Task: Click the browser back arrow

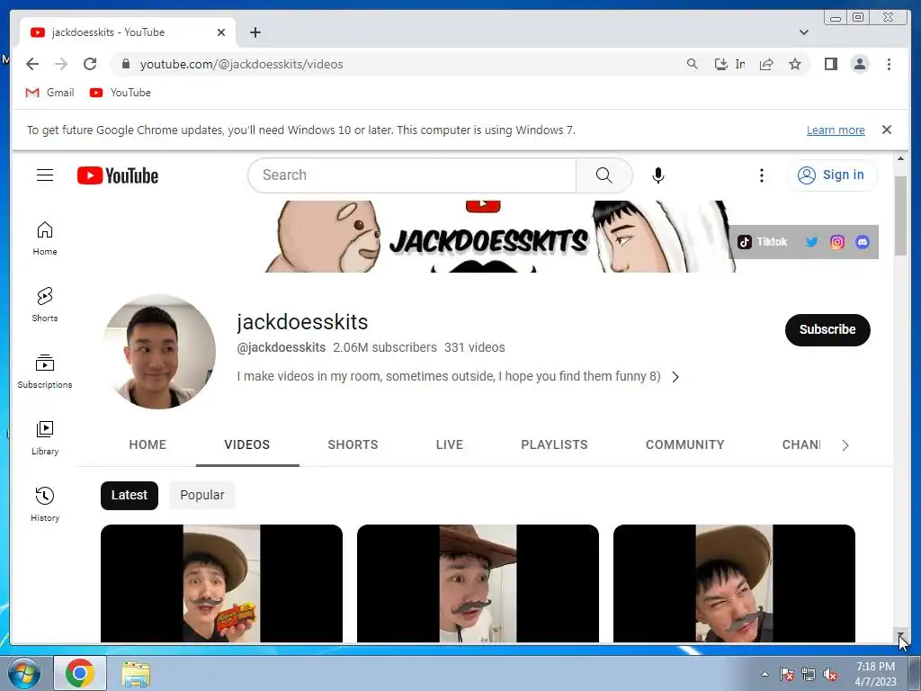Action: (32, 64)
